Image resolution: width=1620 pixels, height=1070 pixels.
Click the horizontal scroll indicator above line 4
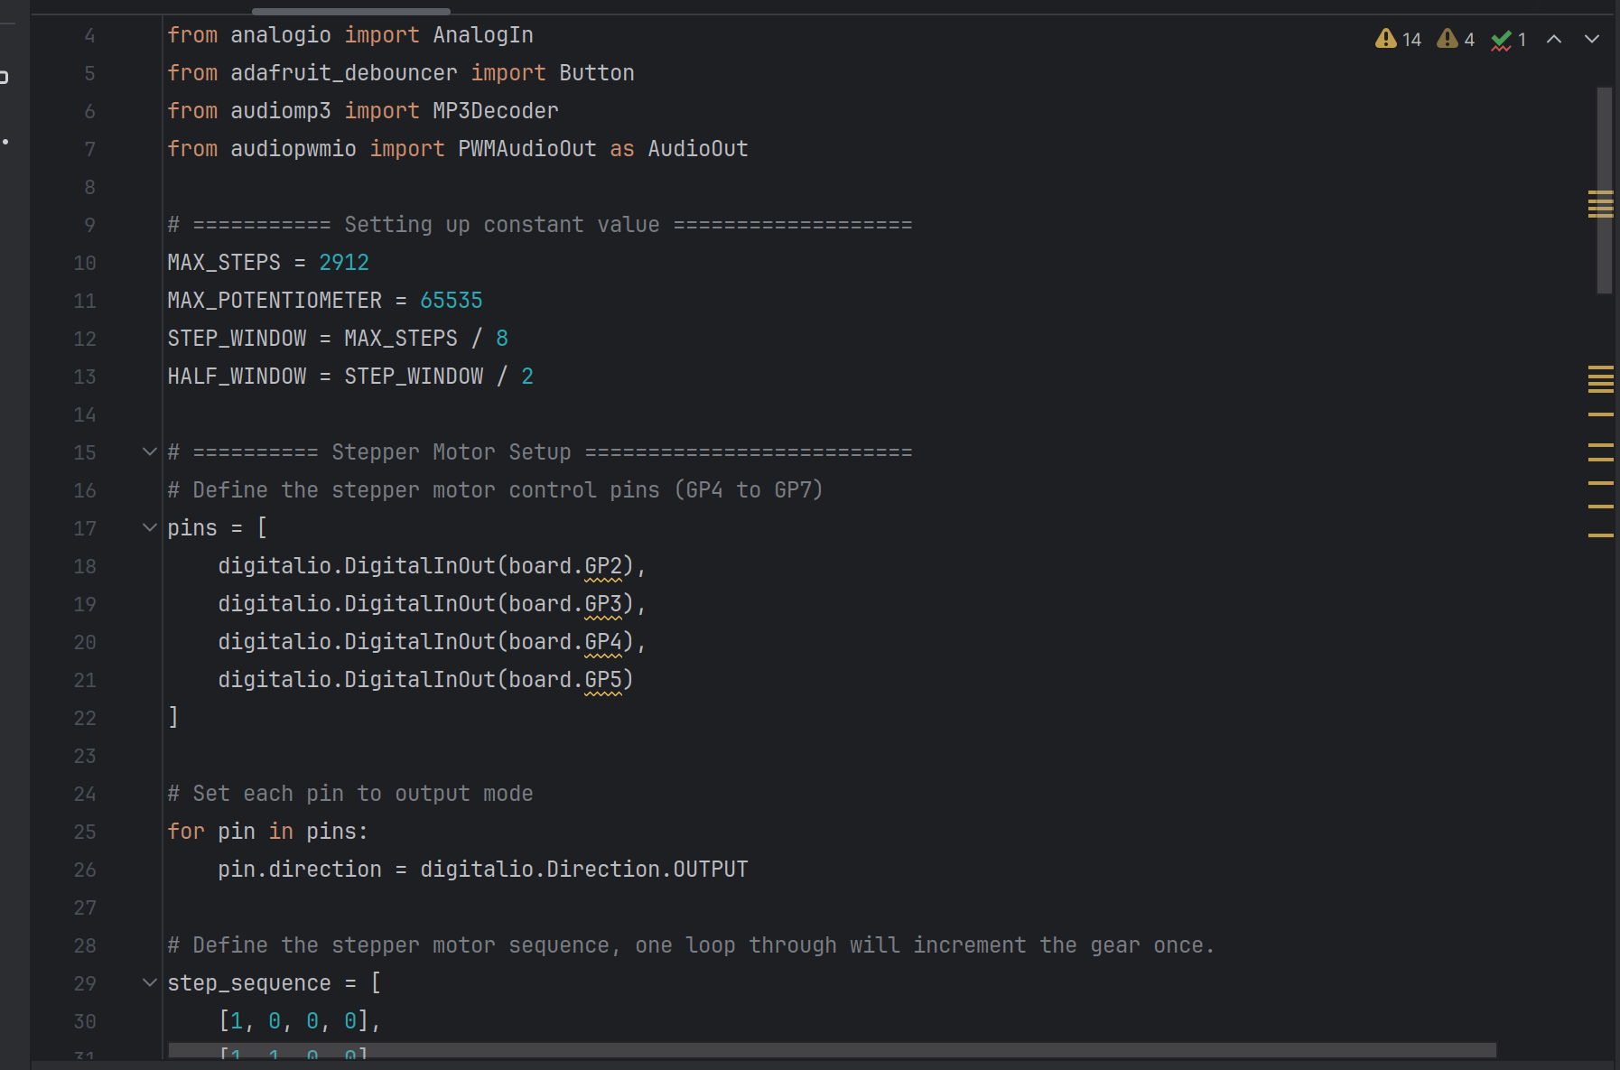click(350, 11)
